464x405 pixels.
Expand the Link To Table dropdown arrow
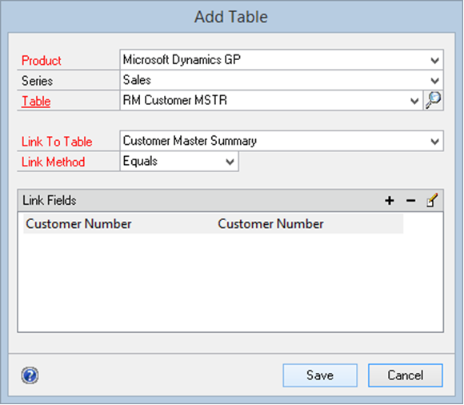click(434, 141)
